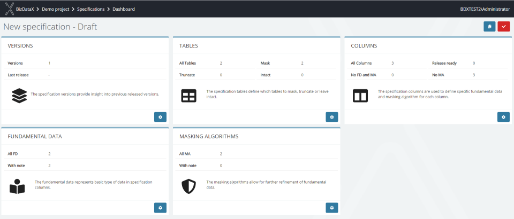The width and height of the screenshot is (514, 219).
Task: Click the blue copy specification button
Action: pyautogui.click(x=489, y=27)
